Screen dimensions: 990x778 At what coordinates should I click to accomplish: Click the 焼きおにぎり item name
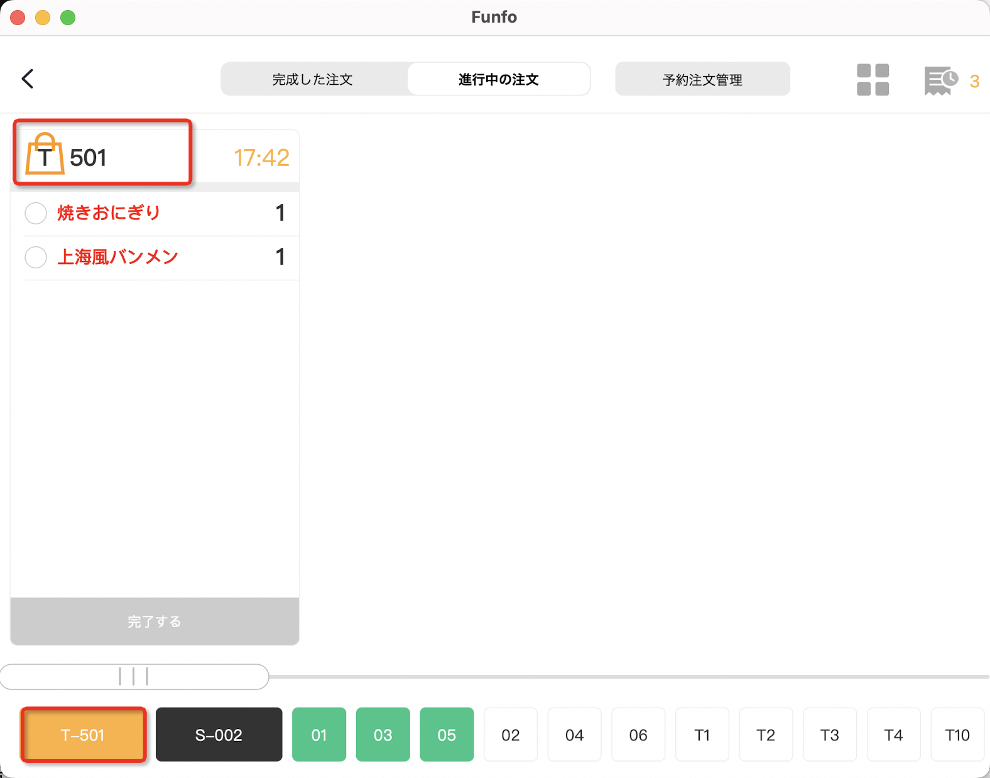[x=109, y=213]
